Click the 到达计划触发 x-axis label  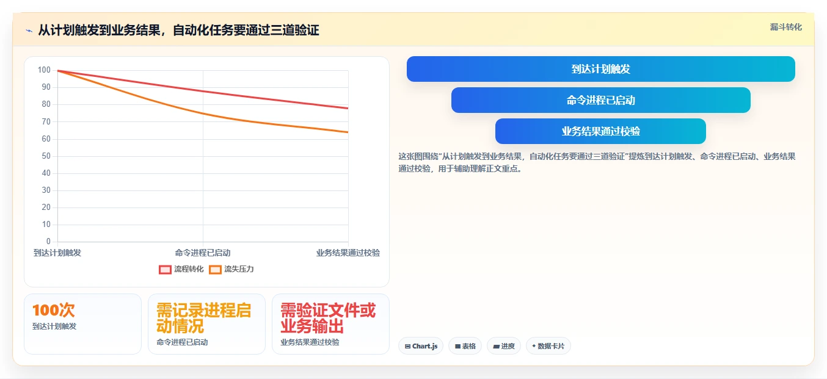coord(57,253)
